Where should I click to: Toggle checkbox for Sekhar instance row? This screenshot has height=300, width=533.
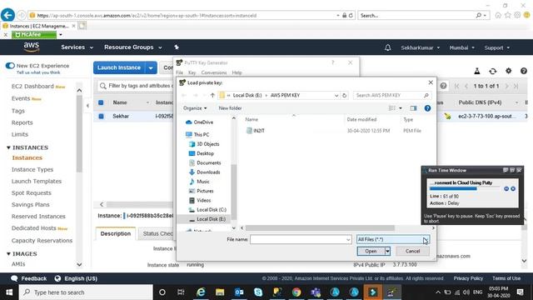[101, 116]
